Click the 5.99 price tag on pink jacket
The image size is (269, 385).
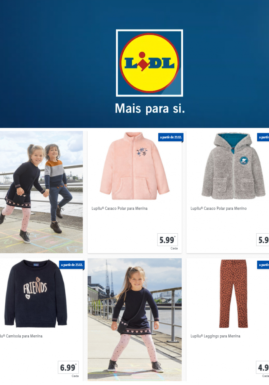click(x=168, y=239)
